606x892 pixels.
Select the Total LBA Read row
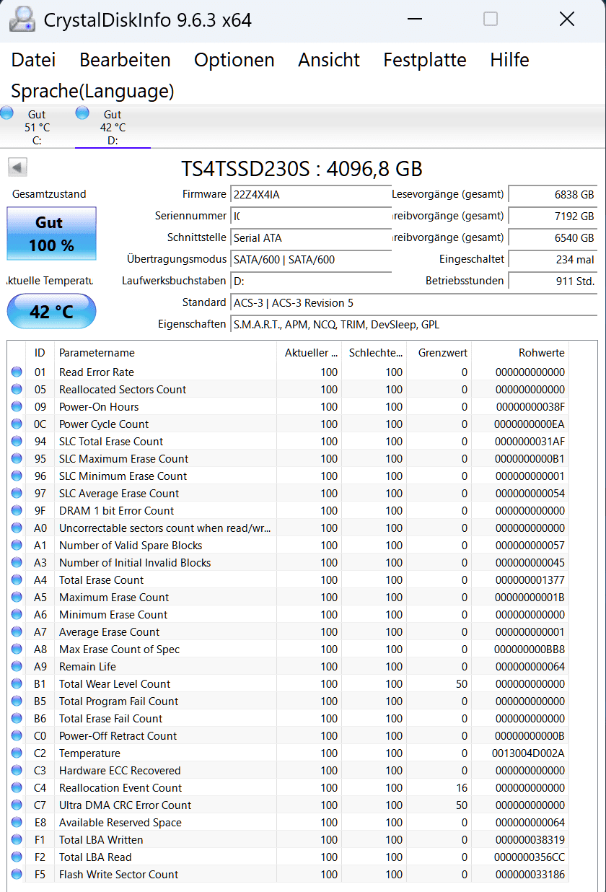[289, 857]
